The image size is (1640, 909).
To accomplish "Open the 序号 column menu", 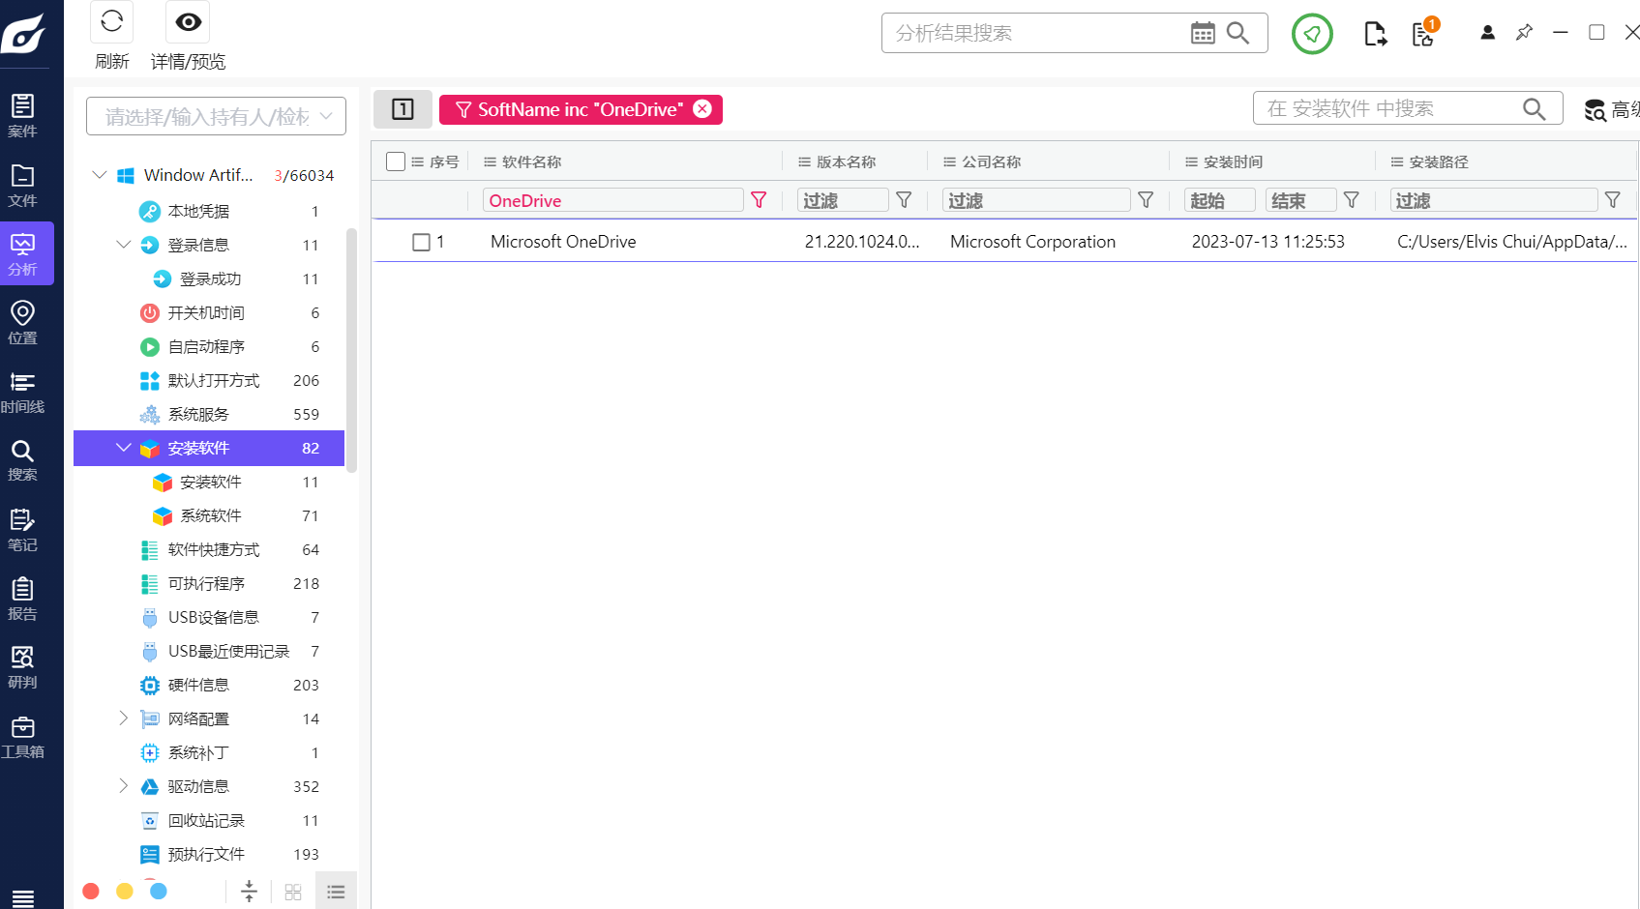I will point(418,162).
